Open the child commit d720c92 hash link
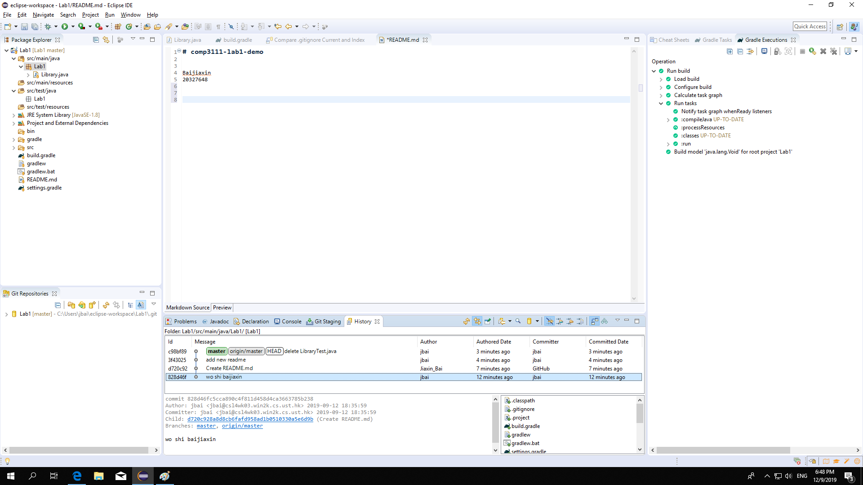The width and height of the screenshot is (863, 485). coord(250,419)
